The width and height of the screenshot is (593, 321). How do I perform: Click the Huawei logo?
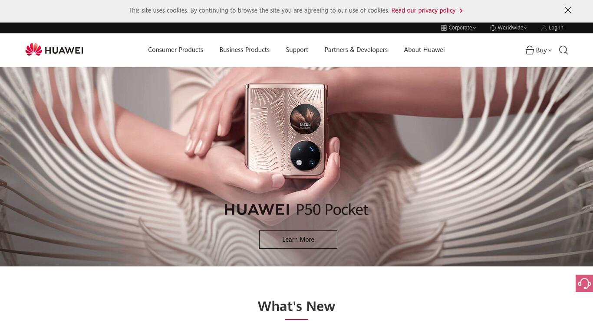54,50
